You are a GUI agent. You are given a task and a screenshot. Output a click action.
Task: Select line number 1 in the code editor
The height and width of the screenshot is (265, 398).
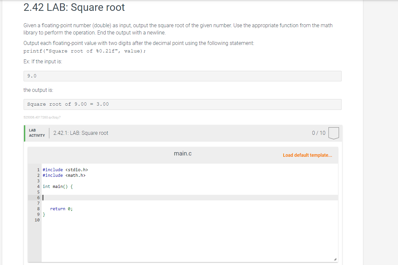pos(38,170)
